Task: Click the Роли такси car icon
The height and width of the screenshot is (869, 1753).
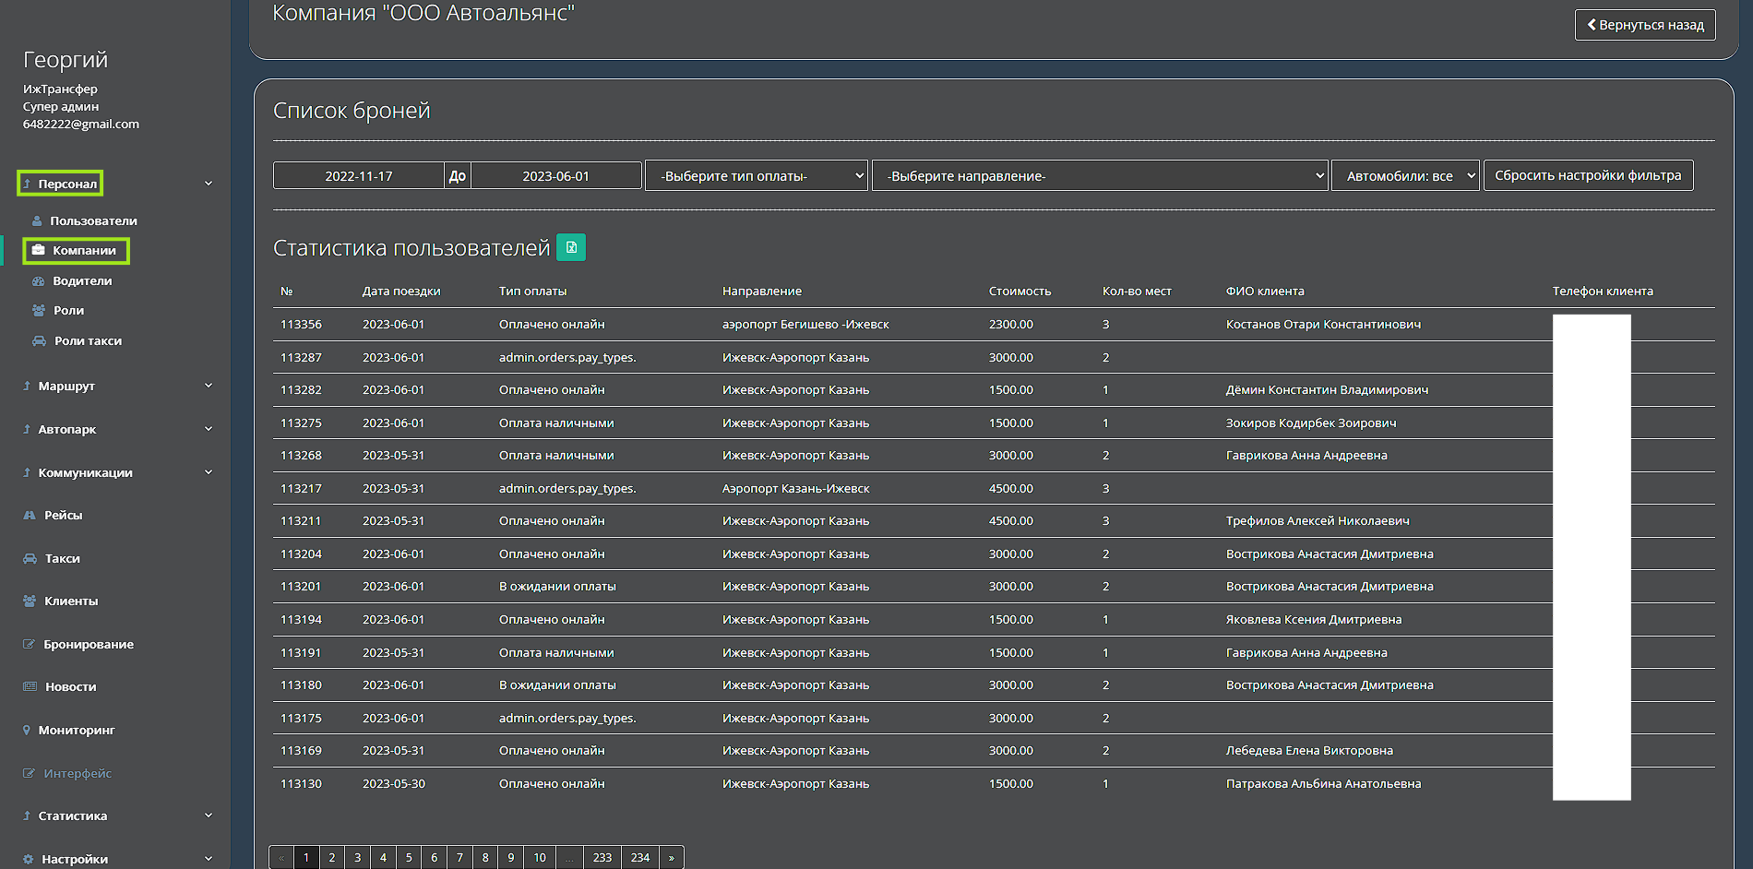Action: tap(39, 341)
